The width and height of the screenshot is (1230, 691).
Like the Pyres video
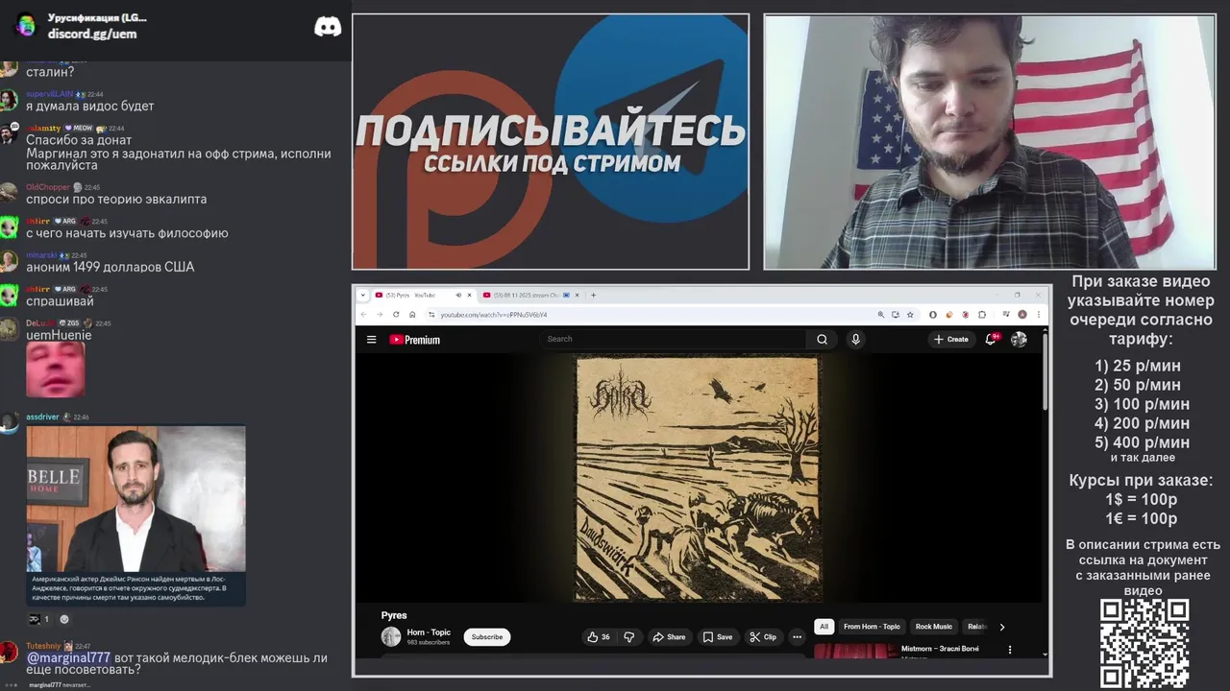point(599,636)
